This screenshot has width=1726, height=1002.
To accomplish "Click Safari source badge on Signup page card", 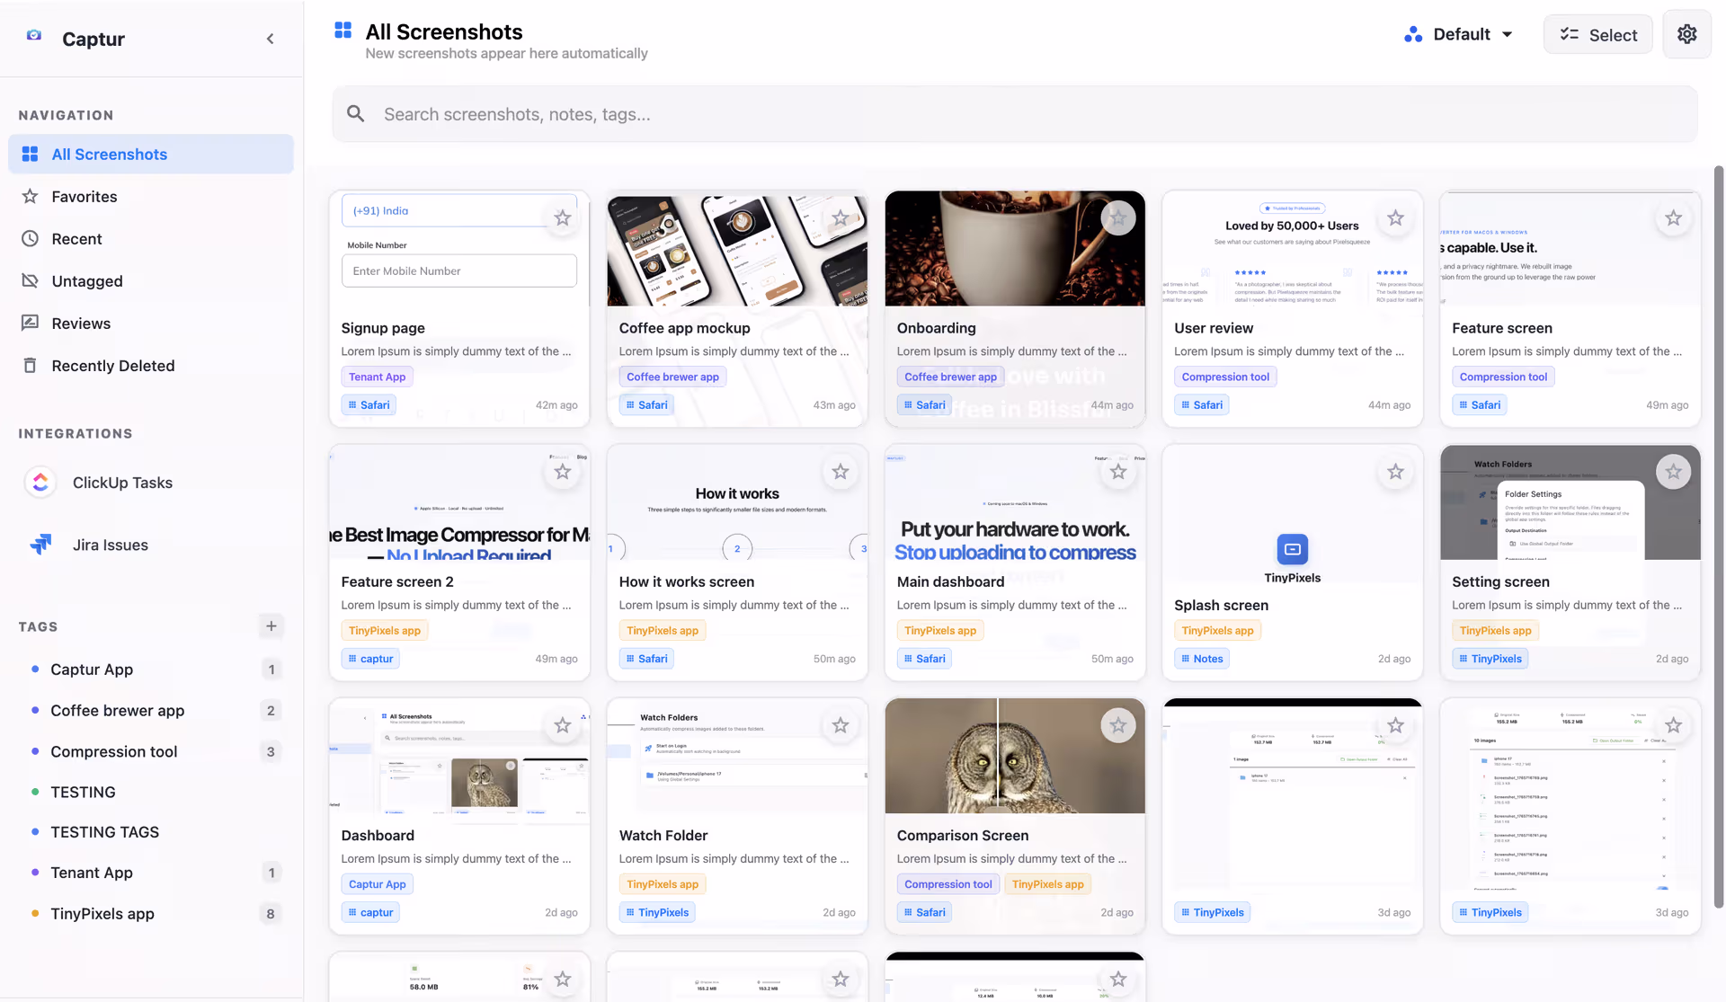I will (369, 404).
